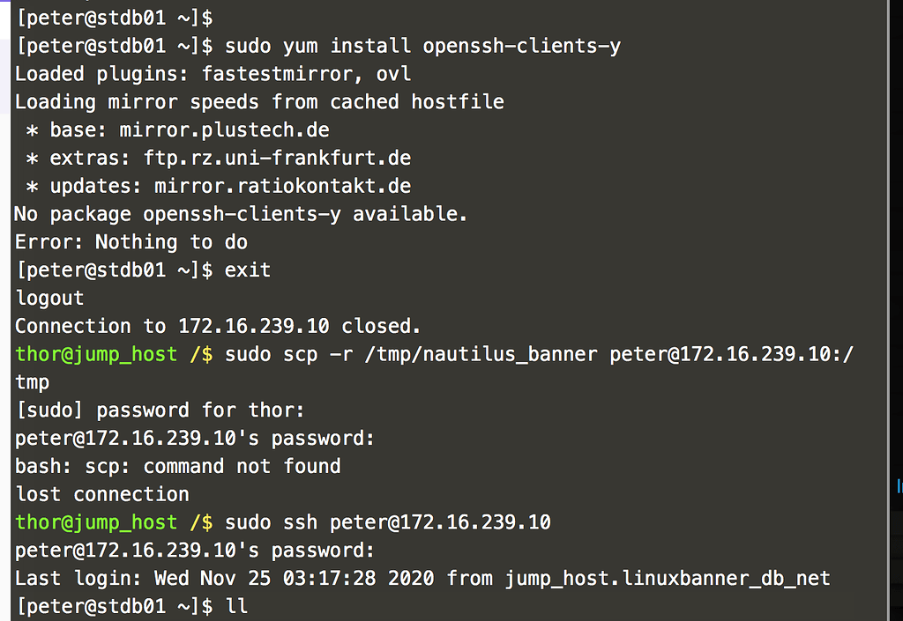Viewport: 903px width, 621px height.
Task: Click the mirror.ratiokontakt.de updates mirror address
Action: (282, 187)
